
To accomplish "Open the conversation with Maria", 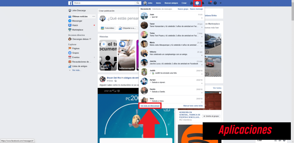I will (172, 44).
